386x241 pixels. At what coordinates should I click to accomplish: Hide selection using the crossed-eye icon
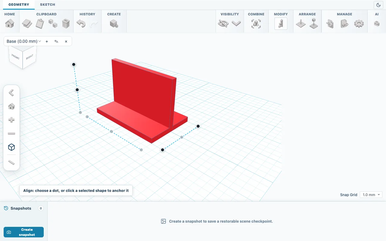[223, 23]
